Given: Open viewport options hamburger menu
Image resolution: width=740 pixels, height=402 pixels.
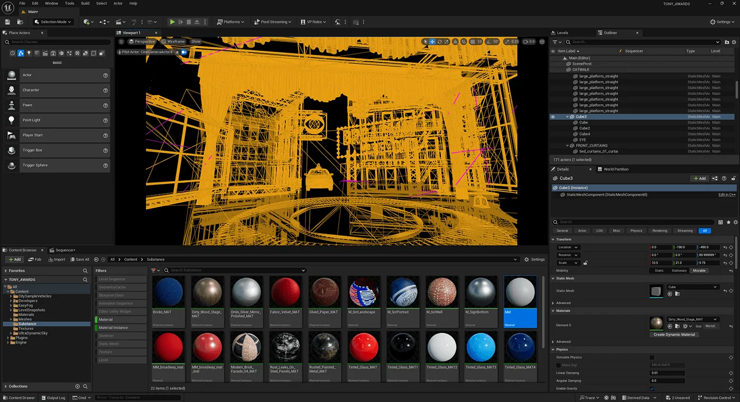Looking at the screenshot, I should click(x=122, y=42).
